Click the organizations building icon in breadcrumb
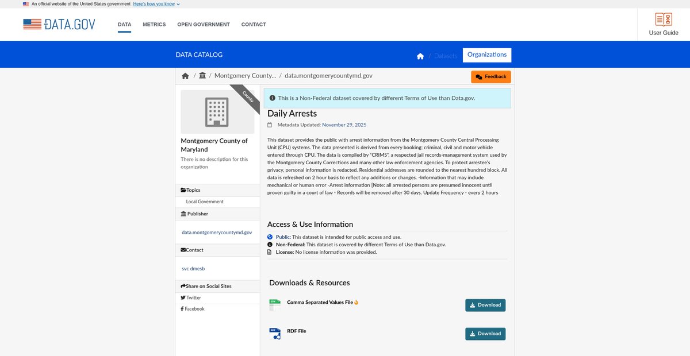The image size is (690, 356). click(202, 76)
